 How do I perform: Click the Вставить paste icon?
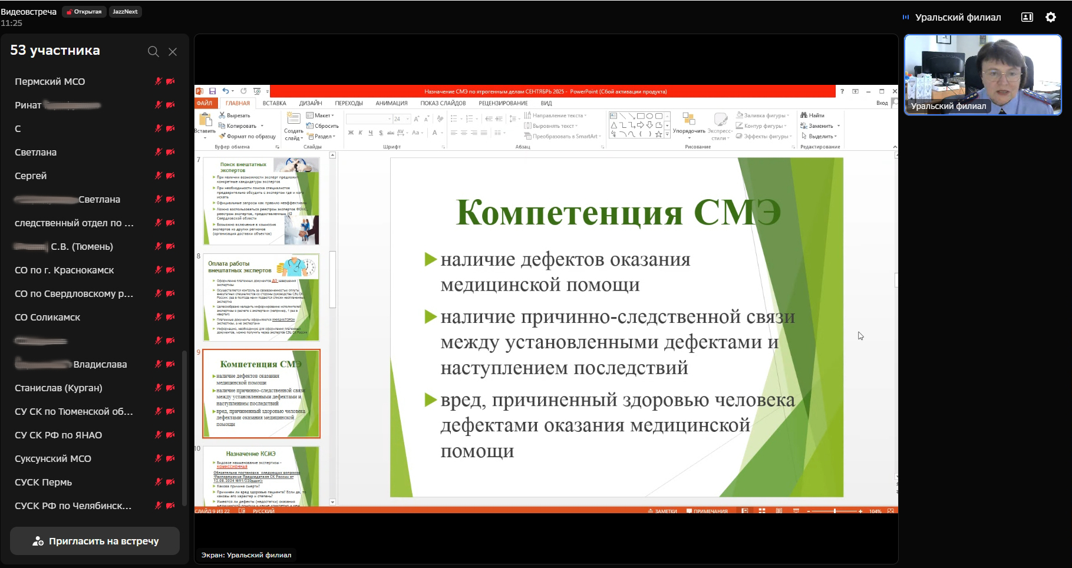pyautogui.click(x=205, y=120)
